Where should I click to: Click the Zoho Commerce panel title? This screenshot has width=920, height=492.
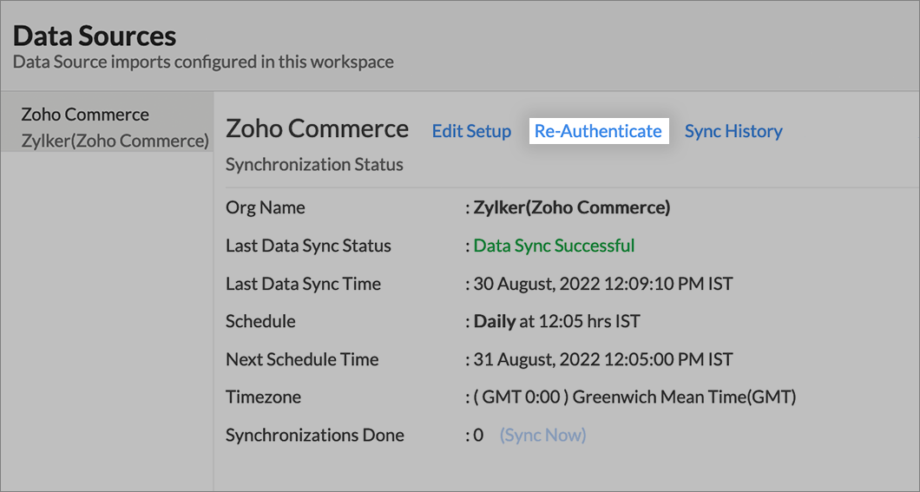[317, 128]
